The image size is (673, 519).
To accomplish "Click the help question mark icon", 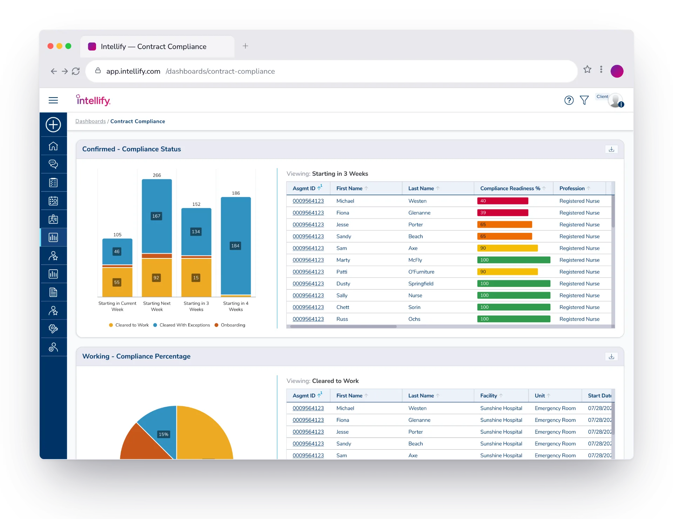I will (x=569, y=100).
